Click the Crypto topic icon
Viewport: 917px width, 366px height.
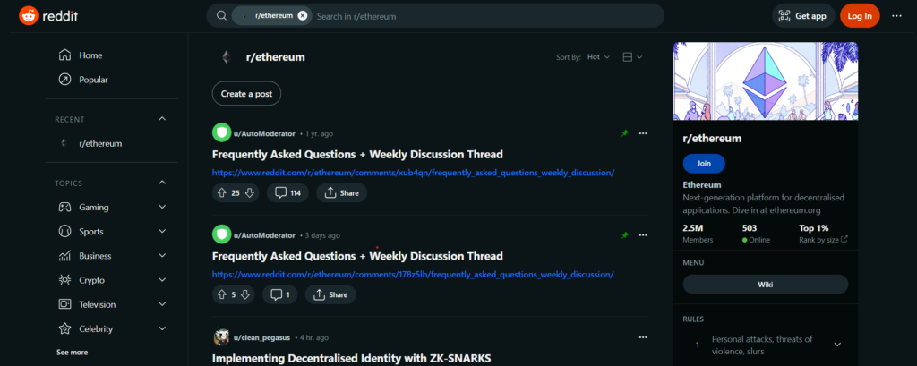point(64,280)
